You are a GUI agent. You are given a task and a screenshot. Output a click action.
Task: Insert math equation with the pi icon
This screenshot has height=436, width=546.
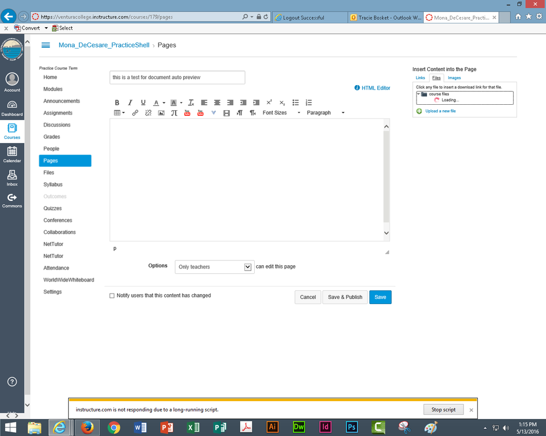pyautogui.click(x=174, y=113)
